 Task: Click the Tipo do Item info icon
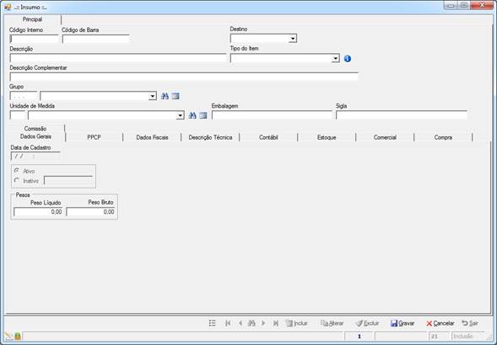coord(348,59)
